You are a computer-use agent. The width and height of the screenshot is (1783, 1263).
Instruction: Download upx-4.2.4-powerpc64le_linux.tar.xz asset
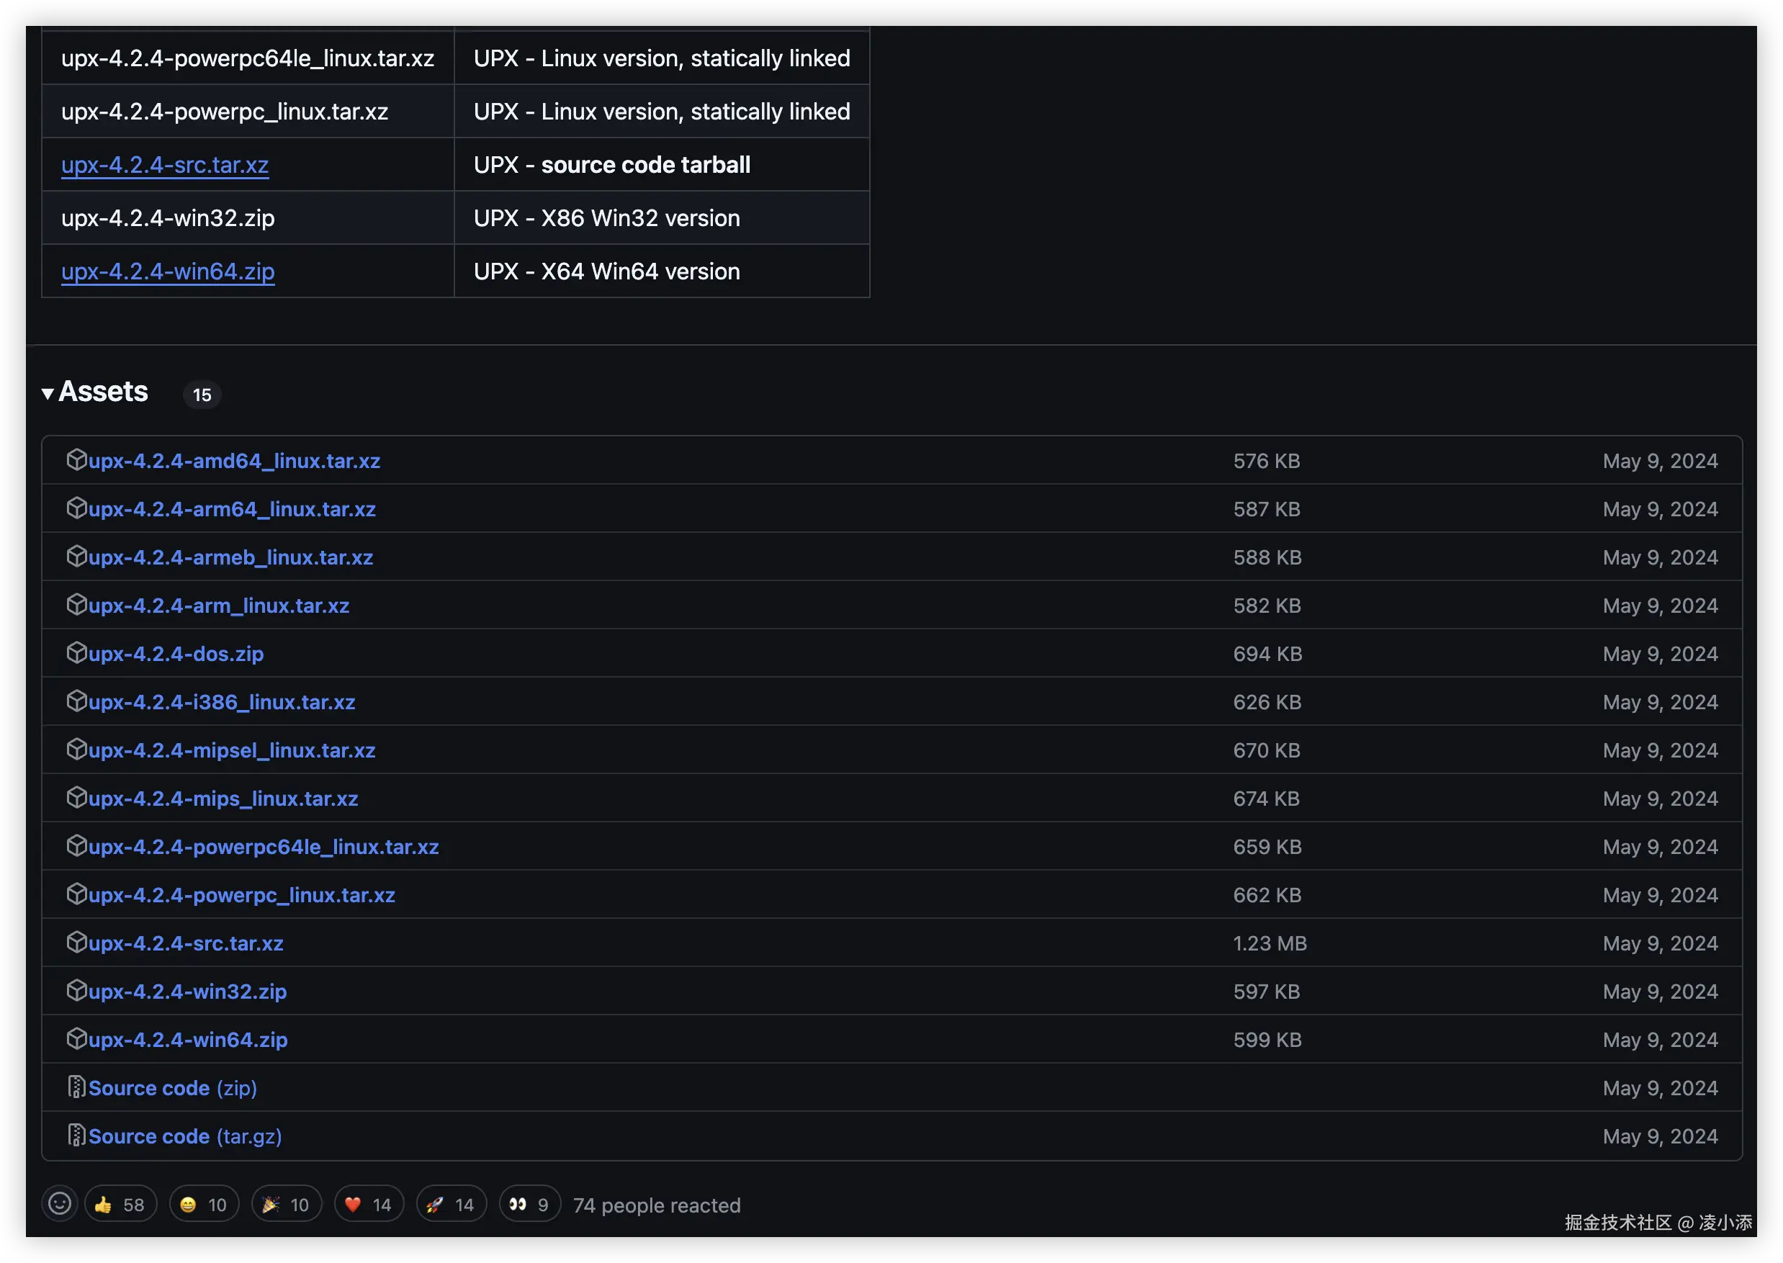(x=264, y=847)
